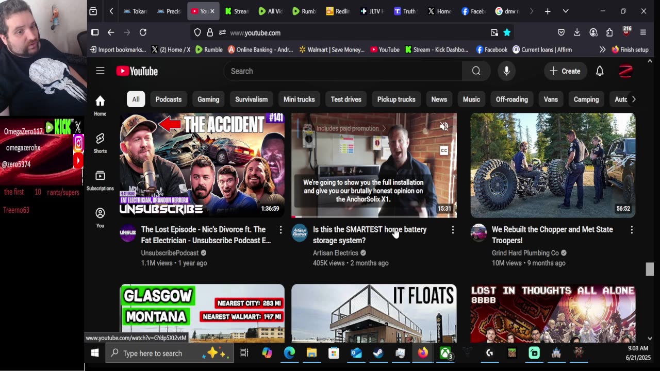660x371 pixels.
Task: Start voice search with the microphone icon
Action: [x=506, y=71]
